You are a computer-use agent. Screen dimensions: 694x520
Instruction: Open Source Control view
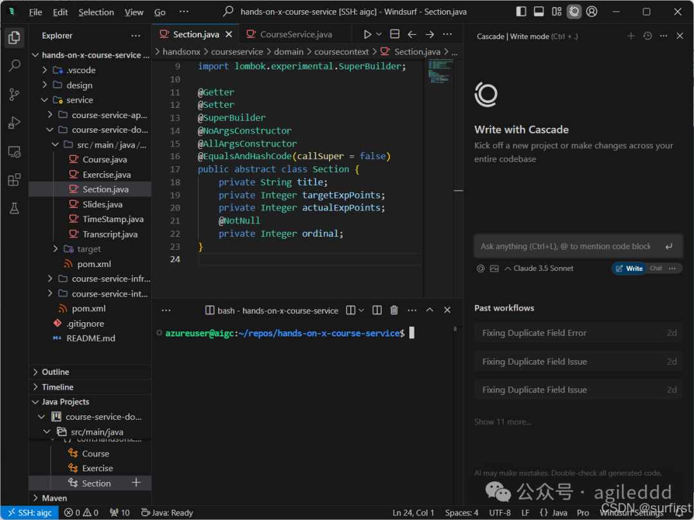tap(14, 94)
